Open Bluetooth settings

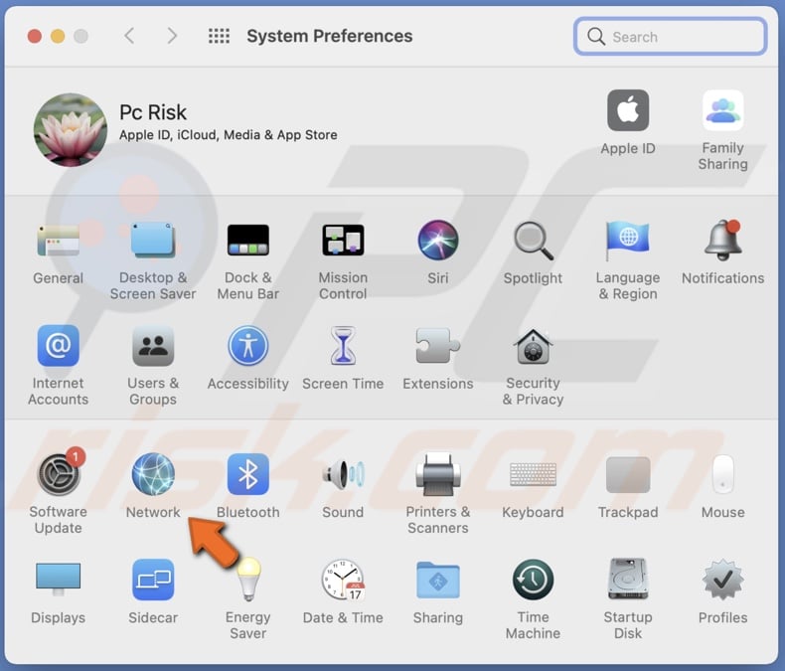[247, 475]
